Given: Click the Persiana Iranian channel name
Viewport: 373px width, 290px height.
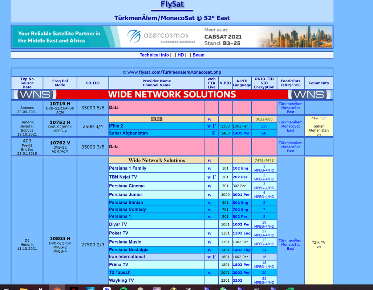Looking at the screenshot, I should (126, 203).
